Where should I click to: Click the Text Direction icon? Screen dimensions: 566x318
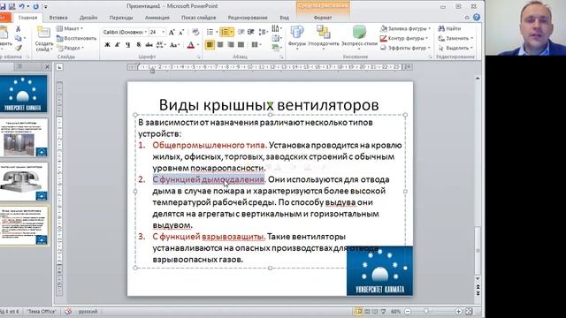pyautogui.click(x=276, y=28)
